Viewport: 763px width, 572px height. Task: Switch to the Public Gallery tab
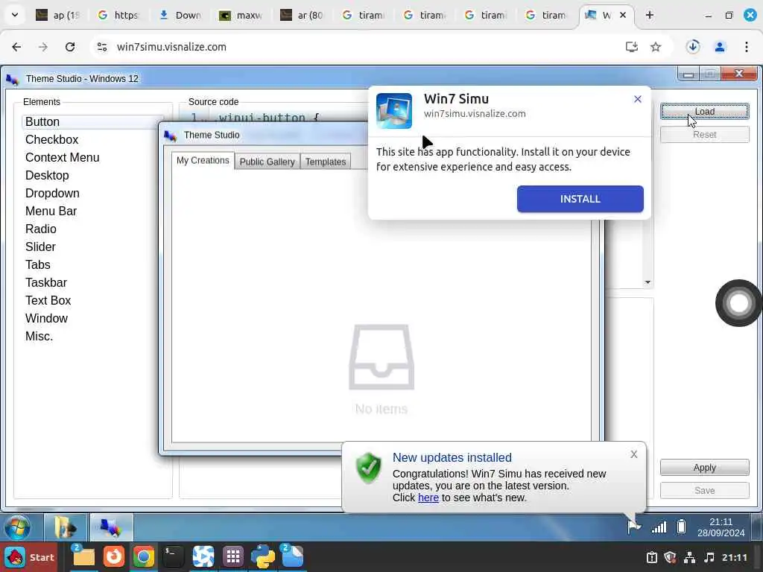(x=267, y=162)
